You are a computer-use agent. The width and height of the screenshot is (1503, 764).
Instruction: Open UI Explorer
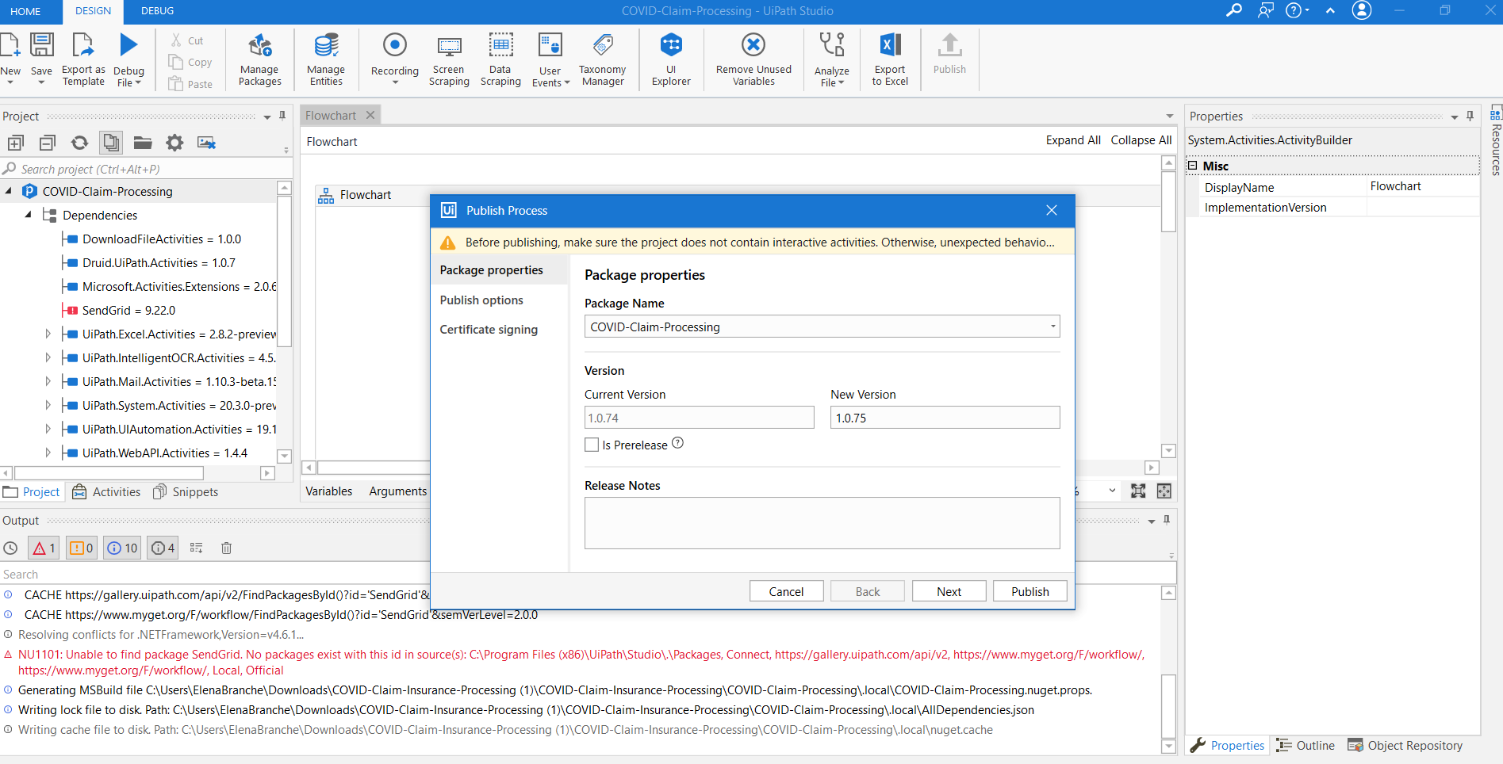[x=671, y=59]
